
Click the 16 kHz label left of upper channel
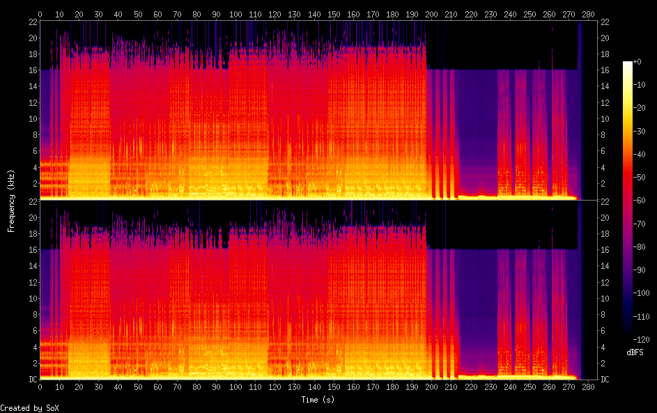[33, 70]
